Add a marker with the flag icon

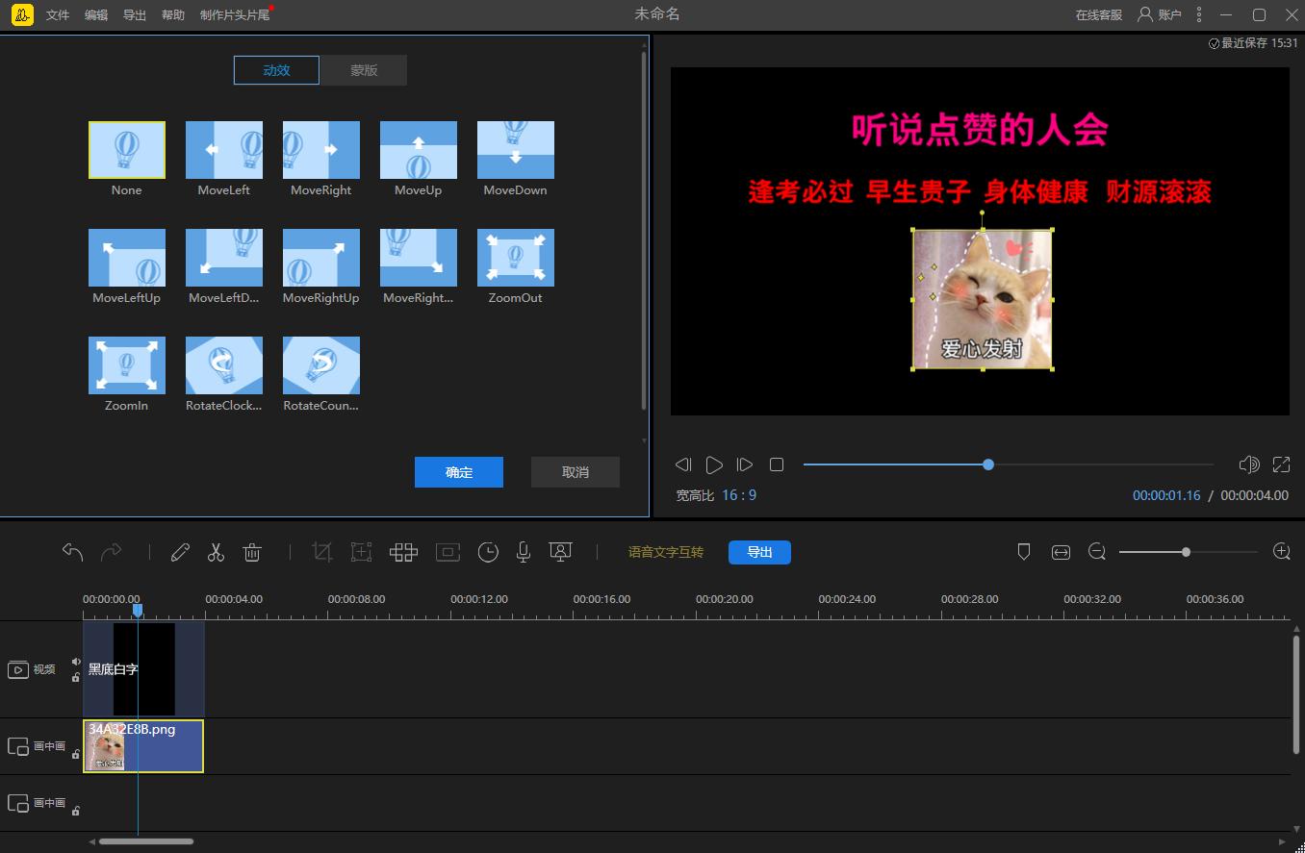click(x=1023, y=552)
